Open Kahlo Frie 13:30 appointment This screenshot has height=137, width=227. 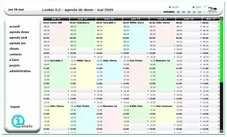(x=136, y=106)
